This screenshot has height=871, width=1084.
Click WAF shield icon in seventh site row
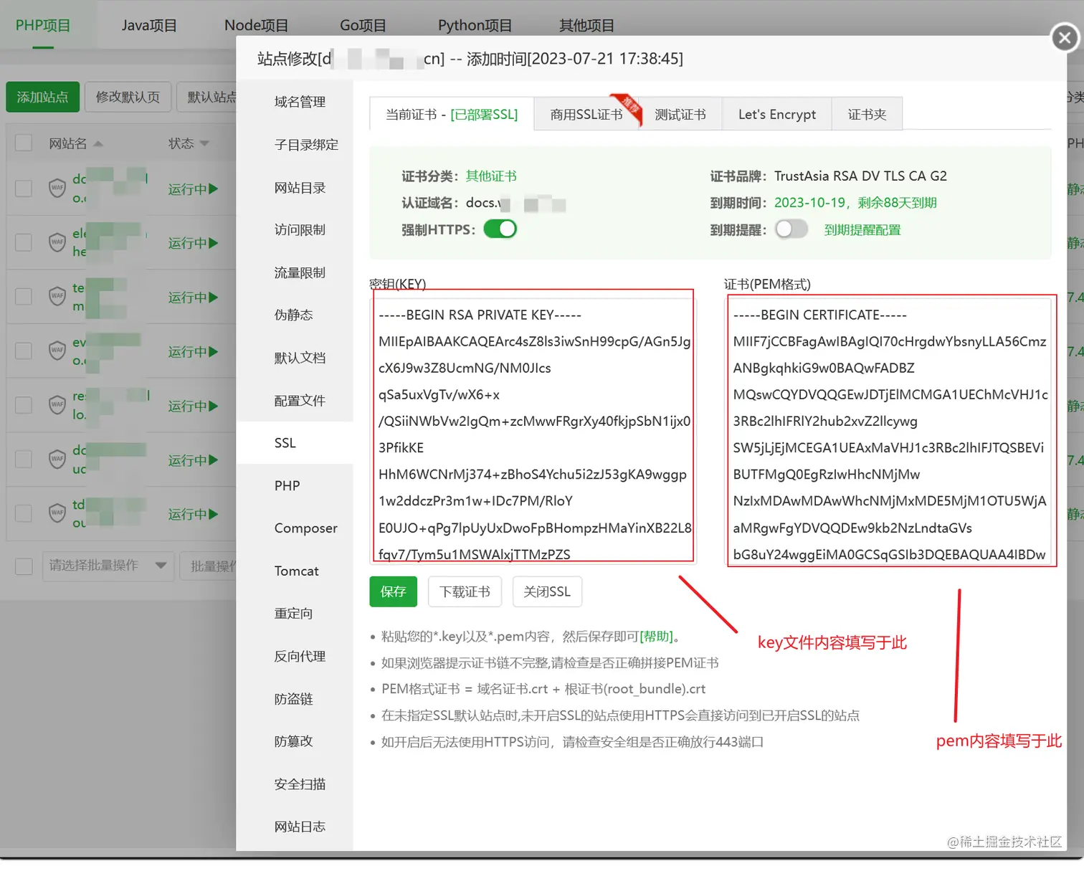pos(57,513)
